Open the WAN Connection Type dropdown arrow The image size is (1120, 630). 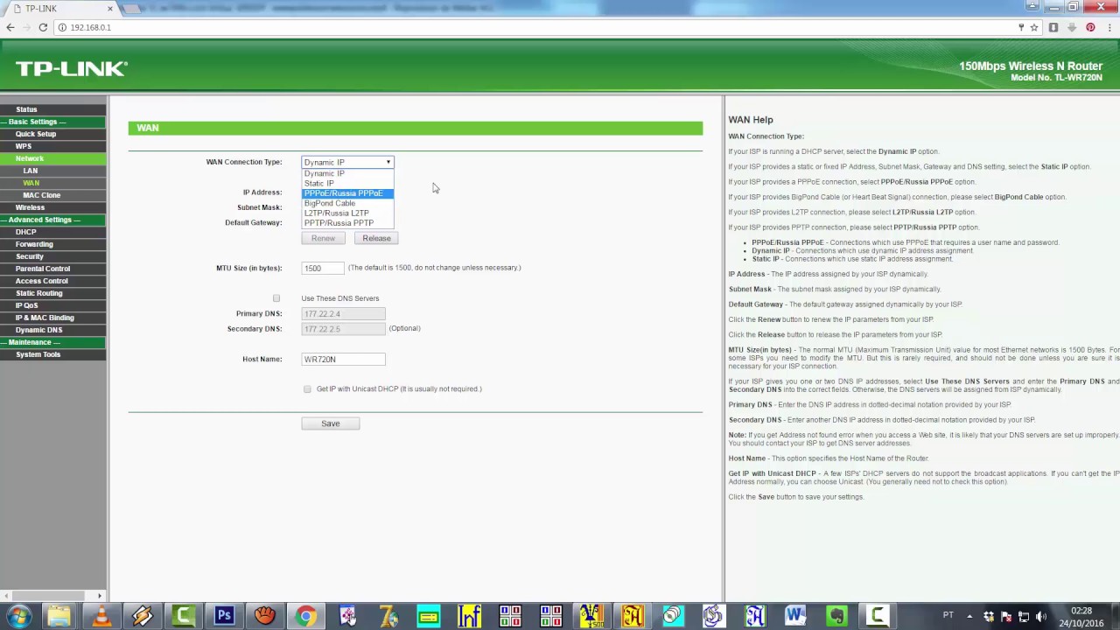(388, 162)
